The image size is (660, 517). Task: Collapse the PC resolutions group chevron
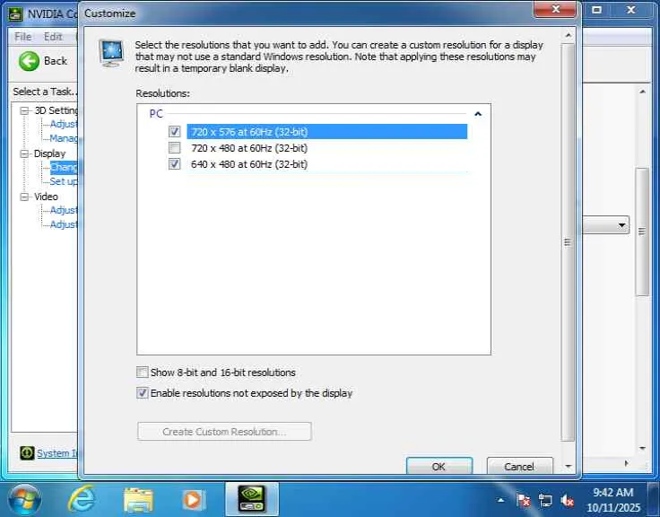tap(478, 114)
